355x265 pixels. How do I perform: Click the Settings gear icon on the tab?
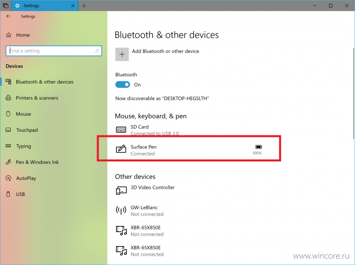pyautogui.click(x=17, y=6)
